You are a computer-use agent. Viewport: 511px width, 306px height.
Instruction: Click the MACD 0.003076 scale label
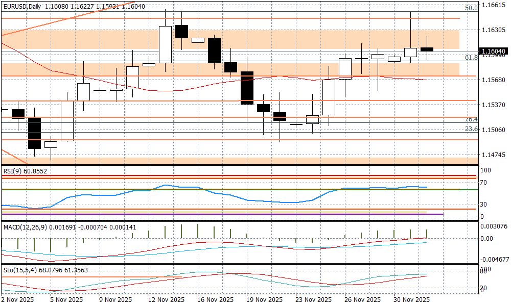point(494,226)
